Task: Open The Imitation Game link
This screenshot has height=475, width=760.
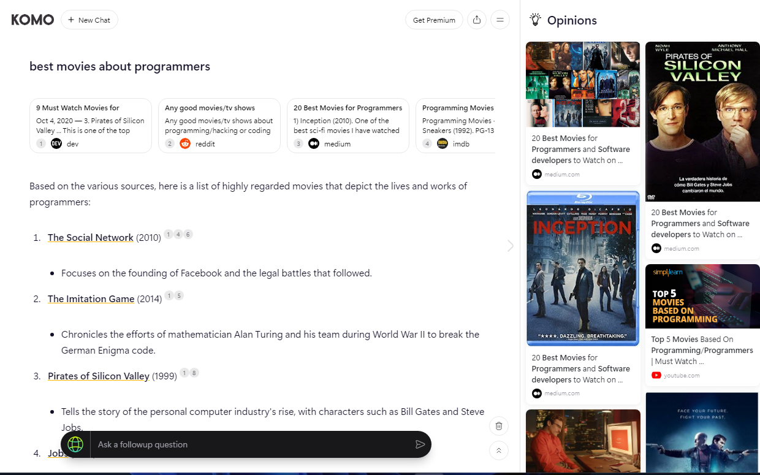Action: [91, 299]
